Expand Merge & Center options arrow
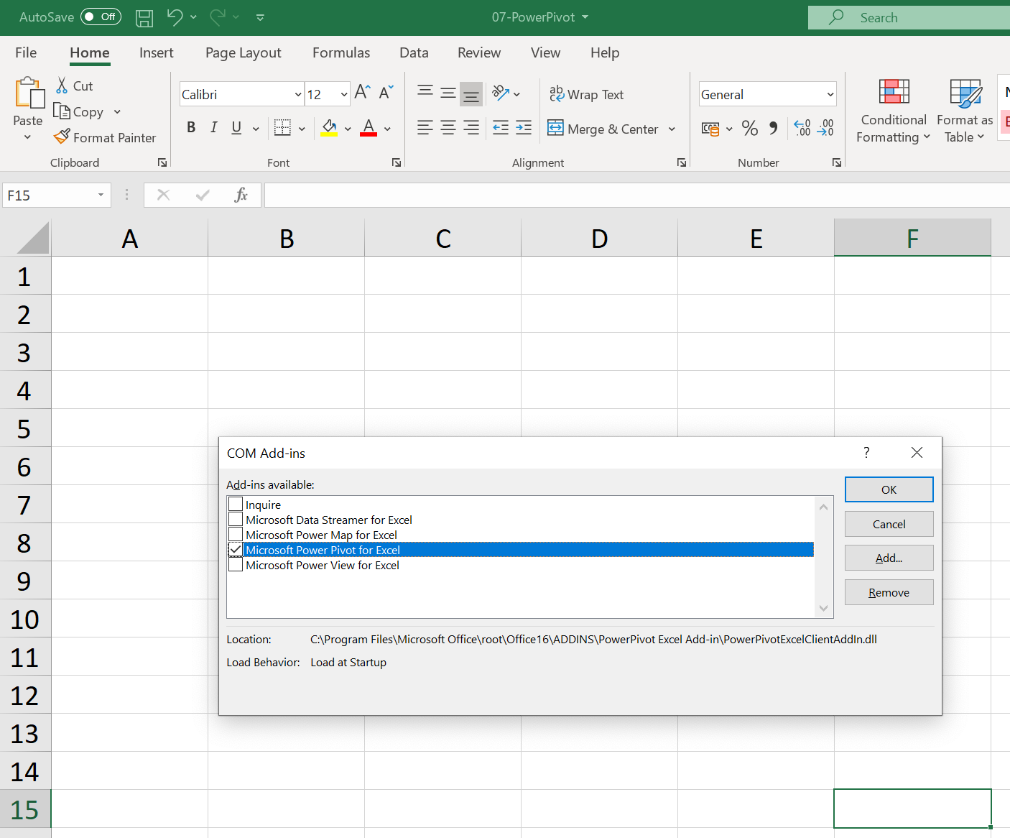This screenshot has width=1010, height=838. pos(672,129)
